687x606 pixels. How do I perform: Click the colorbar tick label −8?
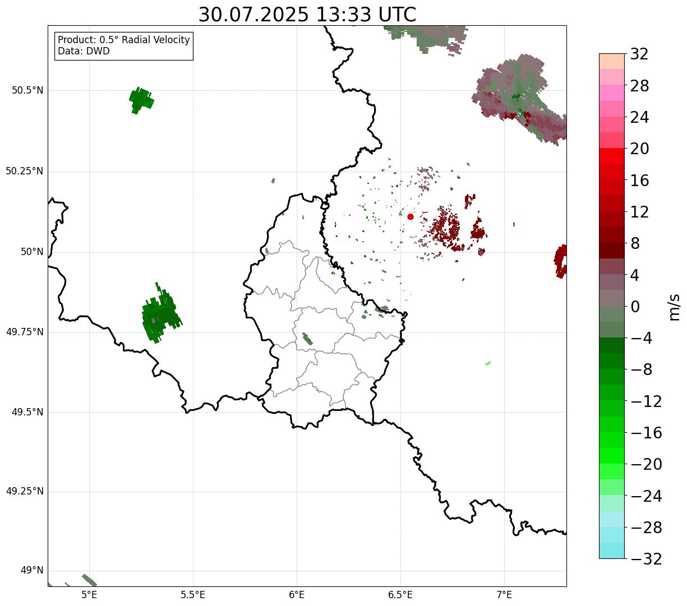(640, 370)
